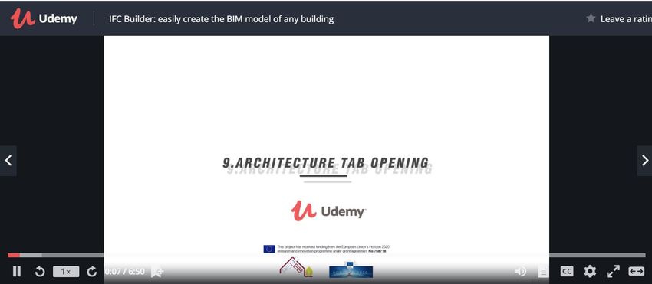The width and height of the screenshot is (652, 284).
Task: Open the transcript panel icon
Action: point(543,272)
